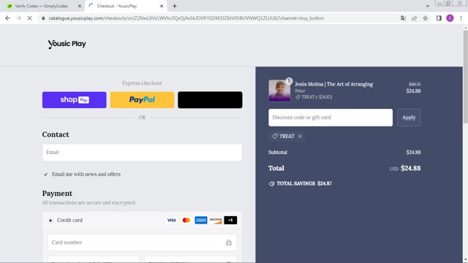Stop page loading with X button
468x263 pixels.
(x=29, y=18)
